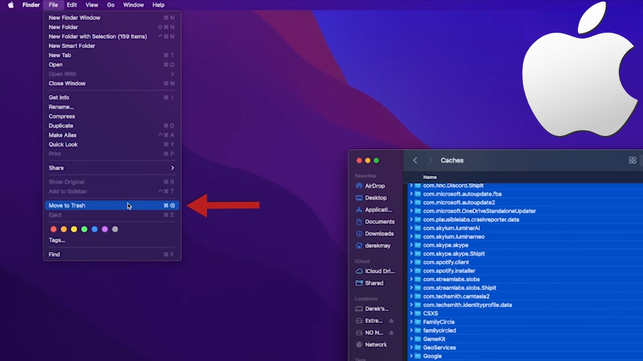643x361 pixels.
Task: Choose New Folder with Selection (159 Items)
Action: click(x=112, y=37)
